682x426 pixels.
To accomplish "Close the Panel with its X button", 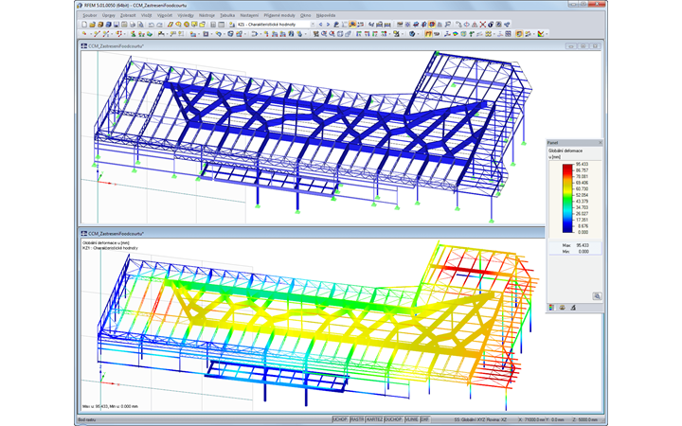I will coord(601,143).
